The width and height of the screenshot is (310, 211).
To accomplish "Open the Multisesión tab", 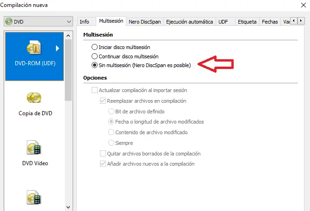I will [111, 21].
